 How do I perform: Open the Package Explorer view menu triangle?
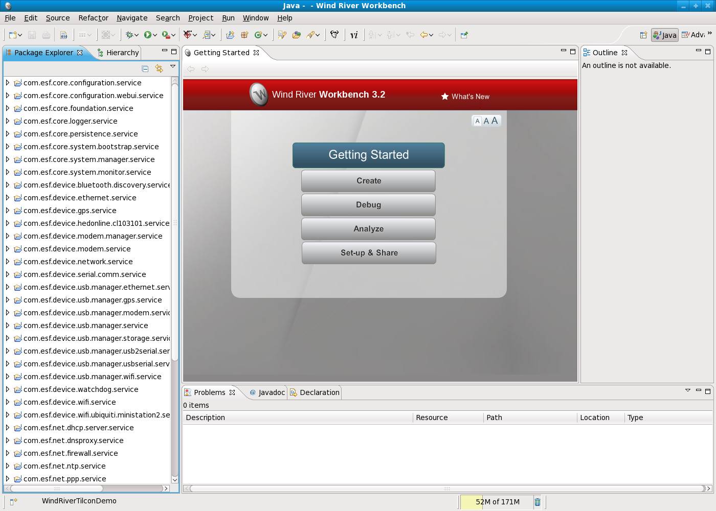click(x=173, y=66)
